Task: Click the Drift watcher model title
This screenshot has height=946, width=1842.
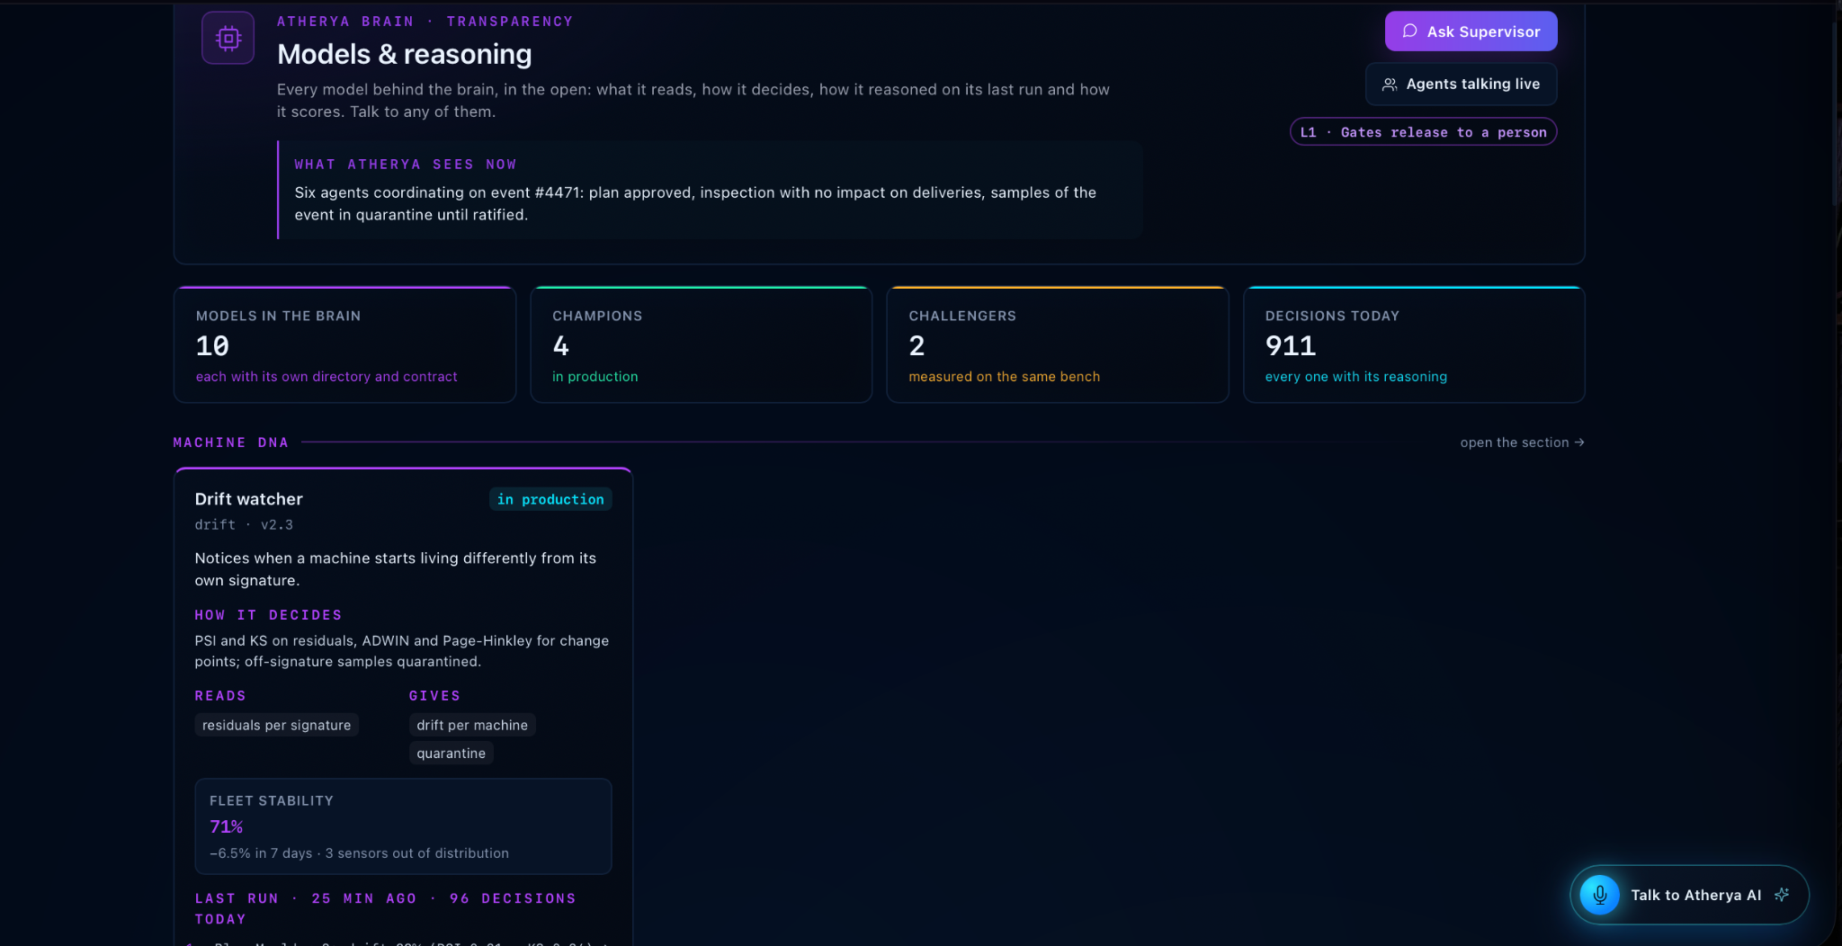Action: tap(249, 499)
